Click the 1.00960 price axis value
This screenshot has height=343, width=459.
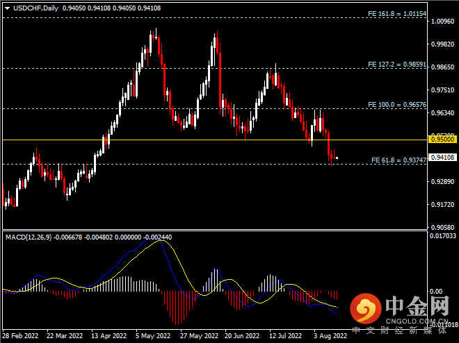tap(442, 22)
